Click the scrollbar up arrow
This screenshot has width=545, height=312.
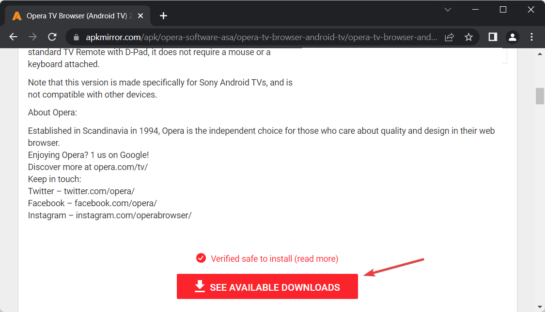540,54
